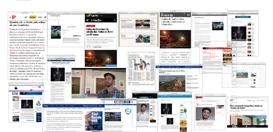Click the SAPO green logo

91,15
